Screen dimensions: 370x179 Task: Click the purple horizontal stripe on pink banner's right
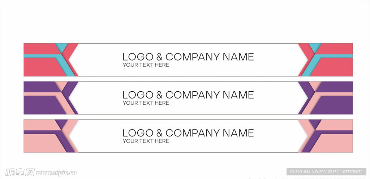[335, 132]
